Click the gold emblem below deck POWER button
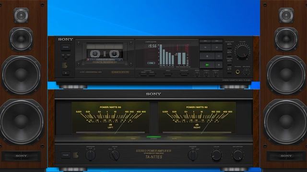 (x=65, y=65)
